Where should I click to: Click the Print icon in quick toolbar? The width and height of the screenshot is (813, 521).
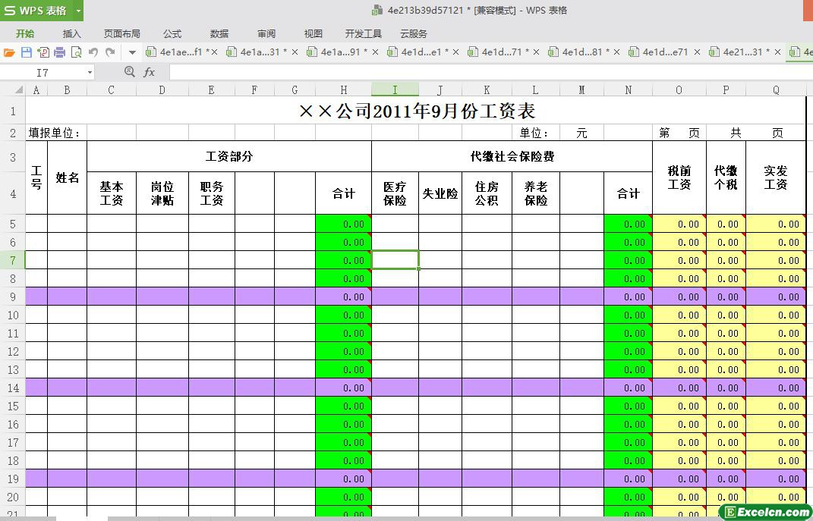[59, 52]
